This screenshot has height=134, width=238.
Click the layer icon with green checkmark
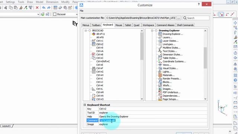43,14
